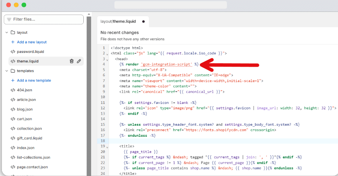The image size is (338, 176).
Task: Open cart.json template
Action: (x=24, y=119)
